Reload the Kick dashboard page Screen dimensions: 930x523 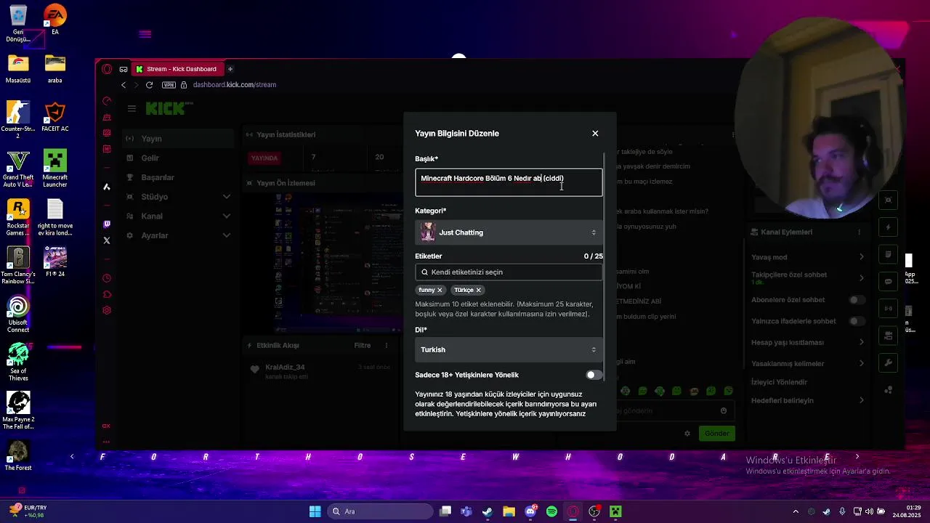click(149, 85)
